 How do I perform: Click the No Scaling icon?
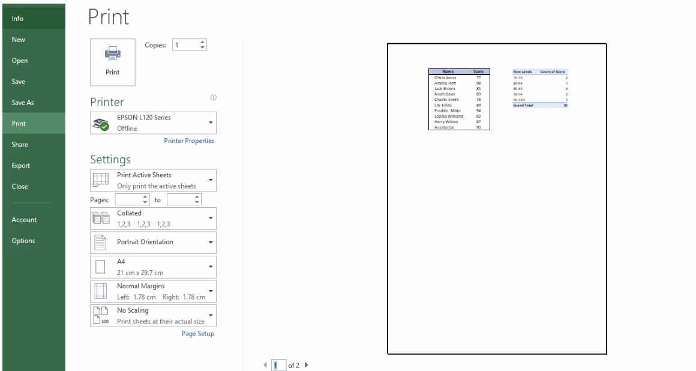coord(100,315)
